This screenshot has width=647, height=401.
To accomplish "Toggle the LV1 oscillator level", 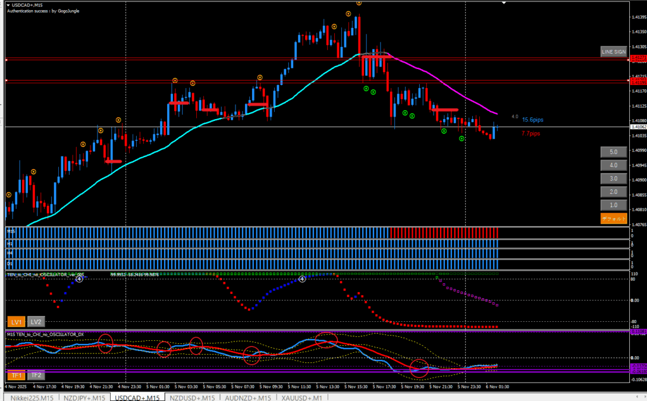I will point(15,322).
